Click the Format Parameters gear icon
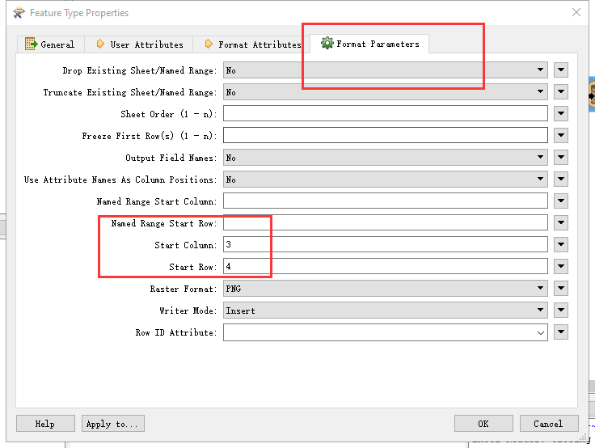This screenshot has height=448, width=595. (327, 43)
